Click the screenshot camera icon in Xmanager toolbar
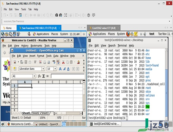The height and width of the screenshot is (132, 173). (57, 15)
